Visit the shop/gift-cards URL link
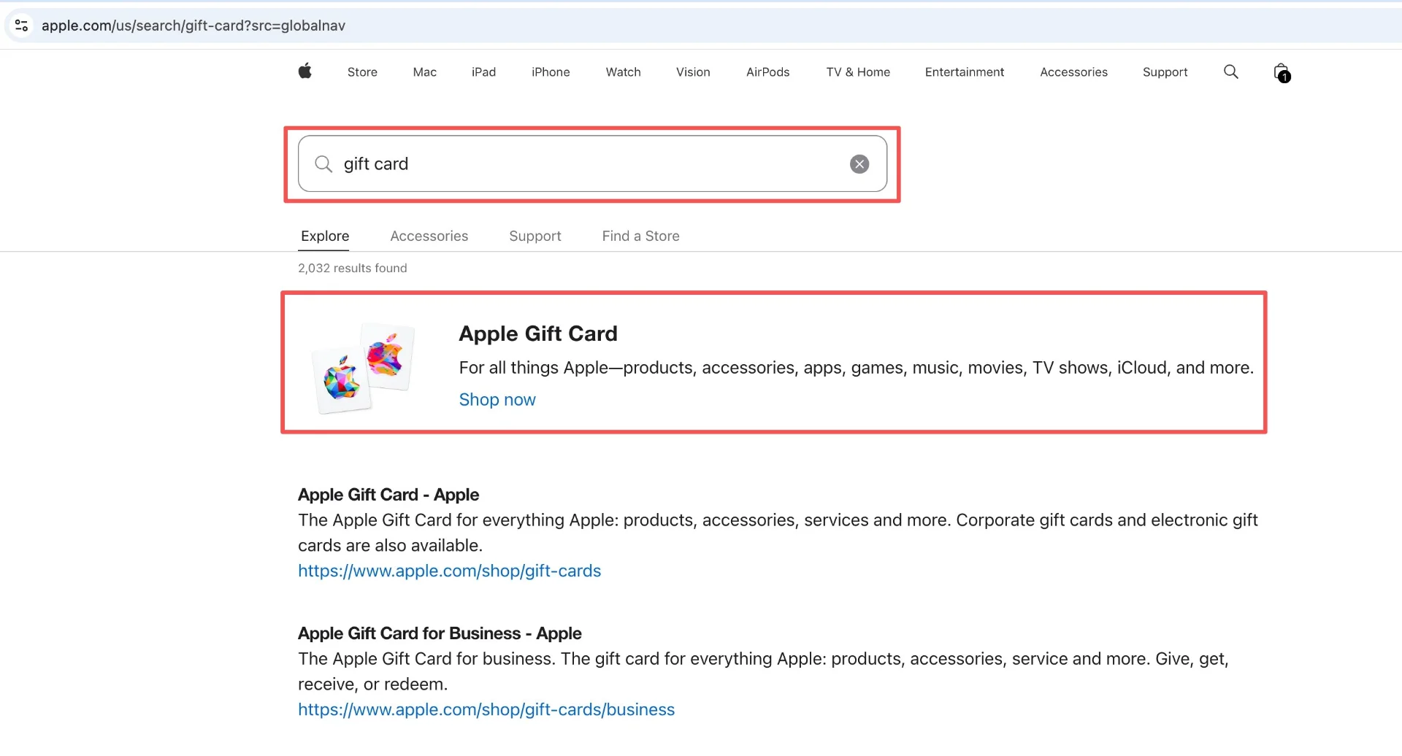The width and height of the screenshot is (1402, 756). (450, 571)
